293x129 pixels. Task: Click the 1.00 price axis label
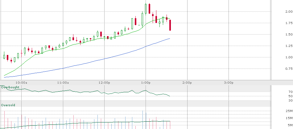tap(288, 57)
